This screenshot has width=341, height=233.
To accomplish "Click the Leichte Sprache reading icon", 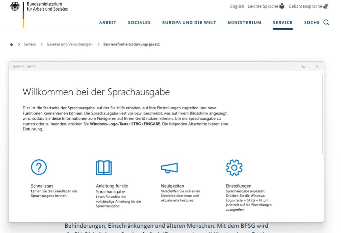I will 282,6.
